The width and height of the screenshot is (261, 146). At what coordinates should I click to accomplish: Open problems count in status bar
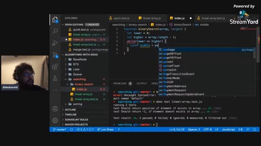[x=85, y=129]
